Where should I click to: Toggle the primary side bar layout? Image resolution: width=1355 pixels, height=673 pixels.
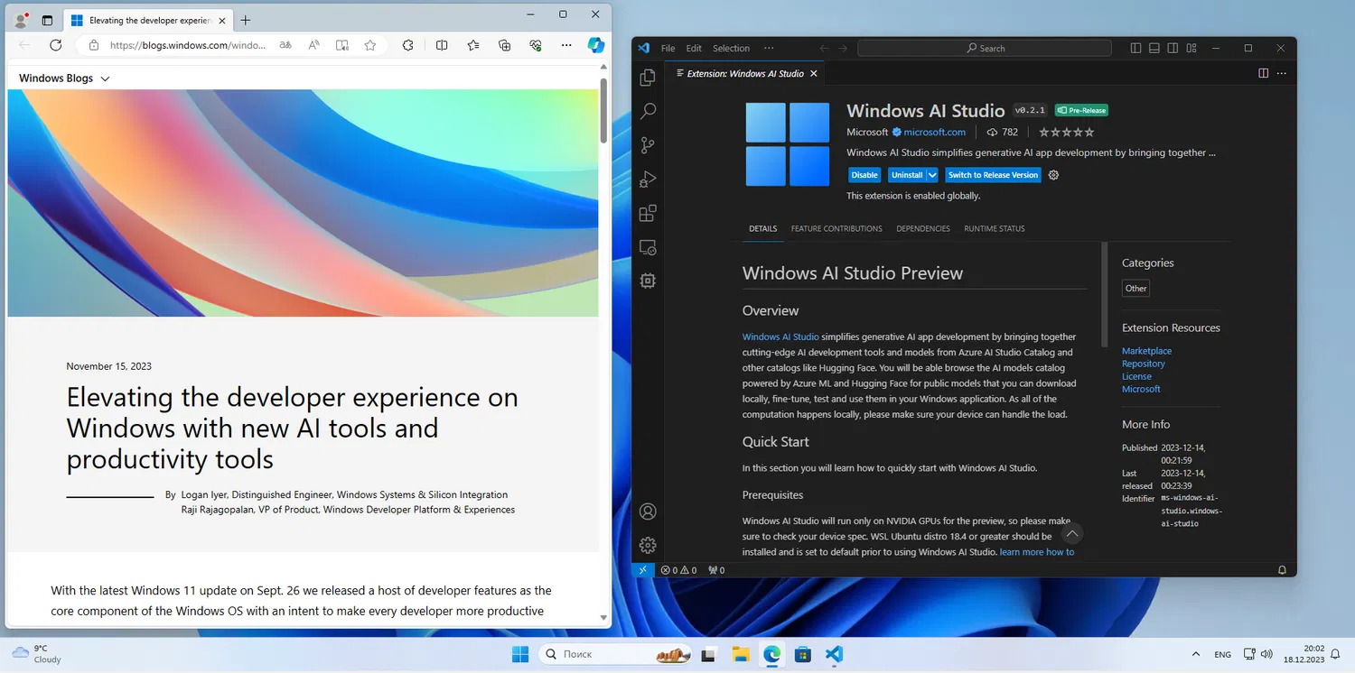coord(1135,49)
